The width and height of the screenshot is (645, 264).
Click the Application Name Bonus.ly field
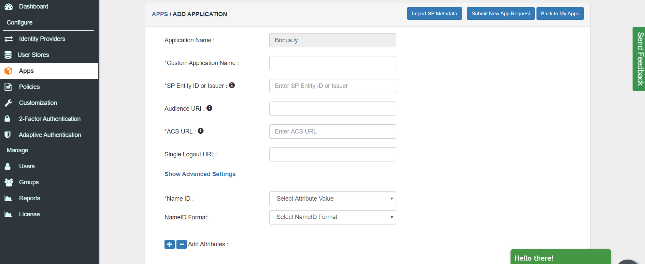coord(332,40)
